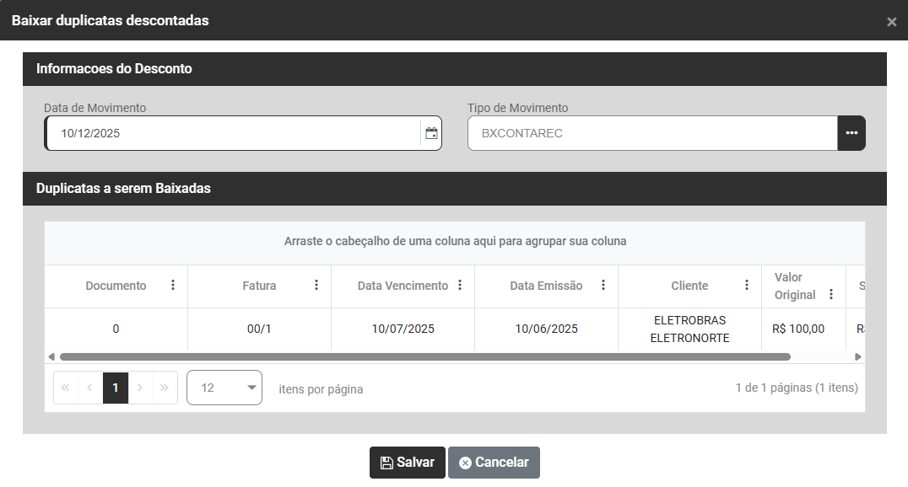Viewport: 908px width, 487px height.
Task: Select the ELETROBRAS ELETRONORTE client cell
Action: (689, 329)
